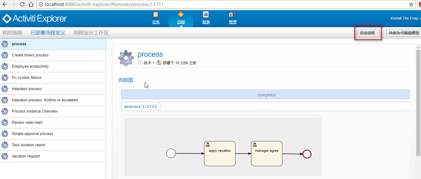Select the apply vecation task box
Image resolution: width=421 pixels, height=179 pixels.
(220, 153)
